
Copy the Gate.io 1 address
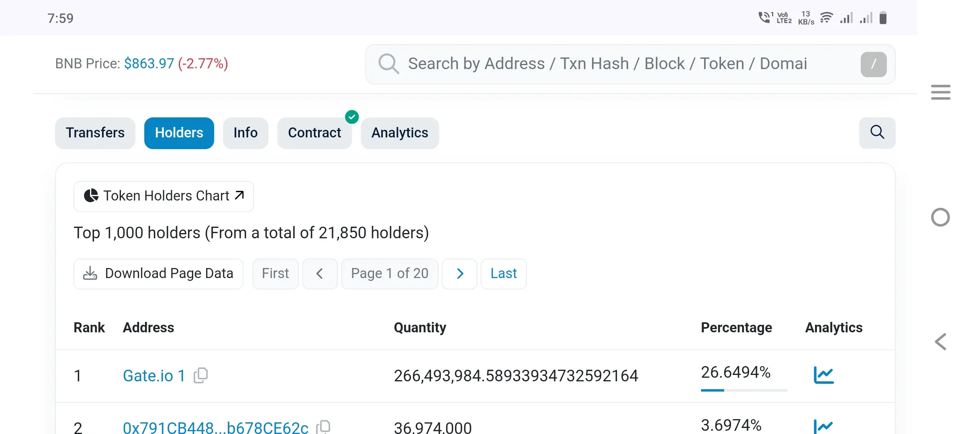(x=201, y=375)
